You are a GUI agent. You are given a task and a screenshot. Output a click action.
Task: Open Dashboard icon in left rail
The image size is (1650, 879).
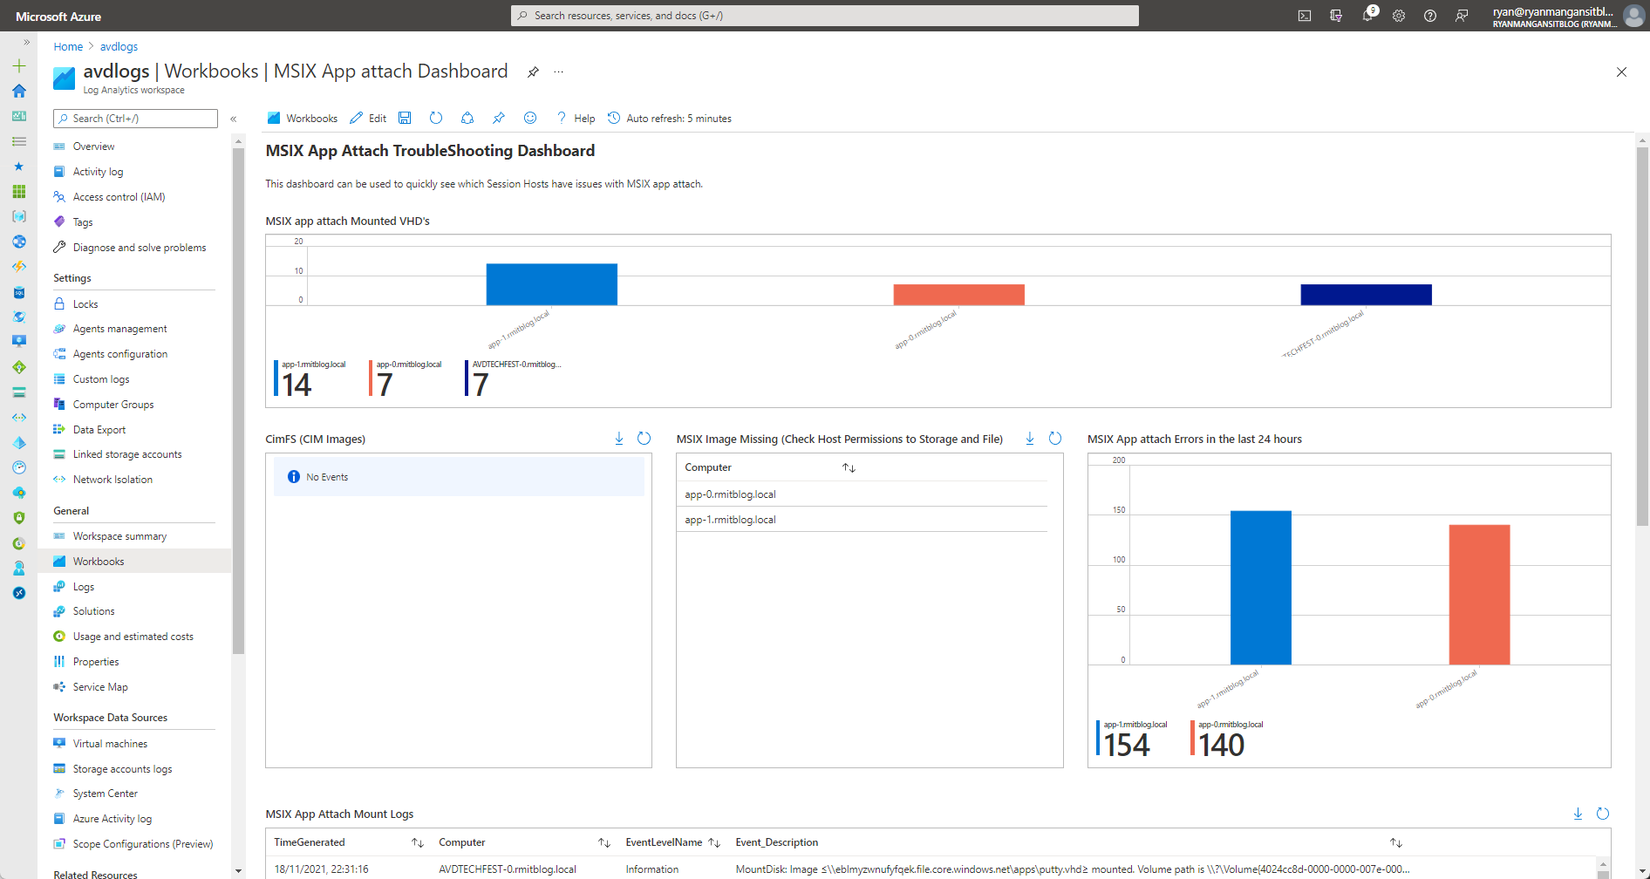[19, 116]
